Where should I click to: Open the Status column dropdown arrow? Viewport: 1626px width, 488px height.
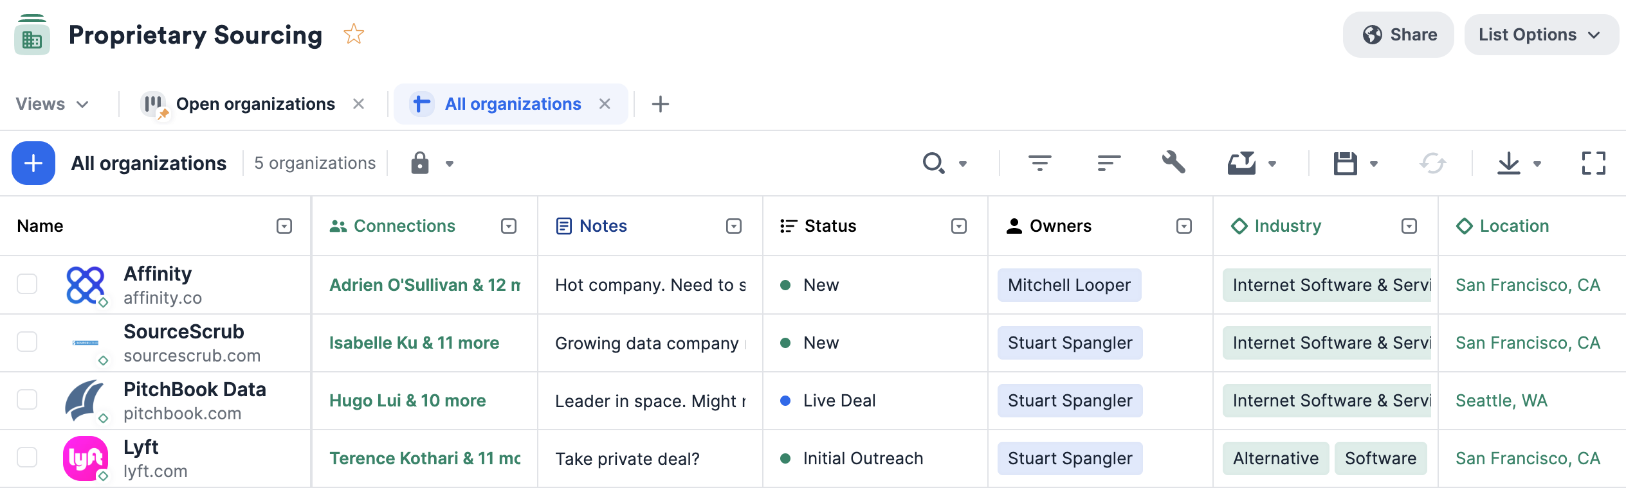tap(958, 226)
